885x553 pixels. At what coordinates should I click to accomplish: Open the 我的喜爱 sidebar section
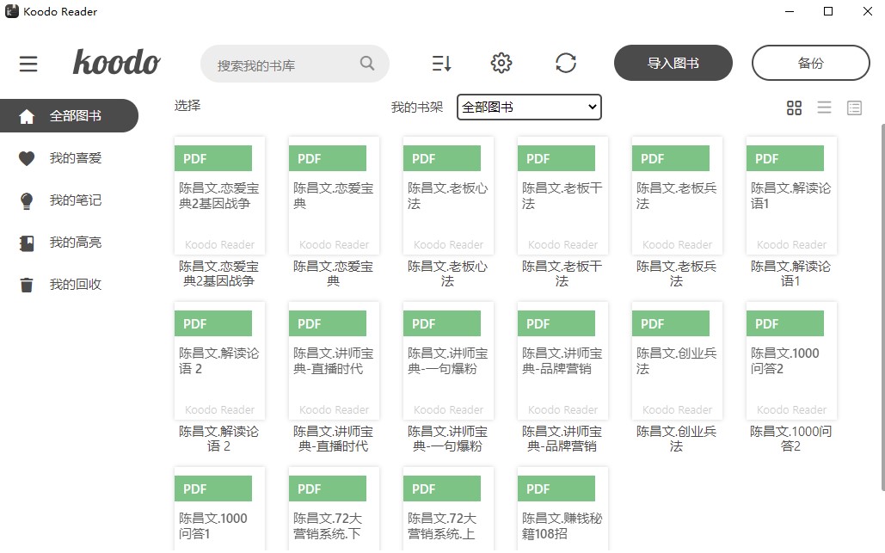click(x=69, y=158)
